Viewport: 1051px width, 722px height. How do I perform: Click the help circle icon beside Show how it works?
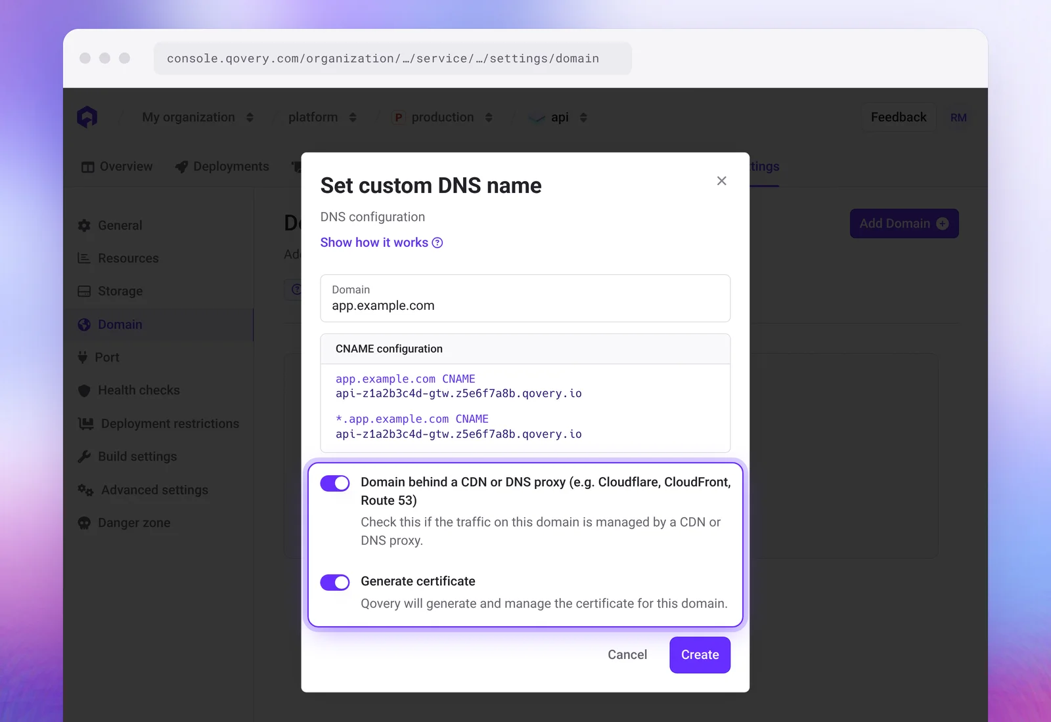[437, 243]
